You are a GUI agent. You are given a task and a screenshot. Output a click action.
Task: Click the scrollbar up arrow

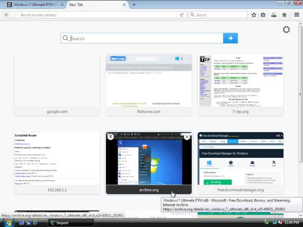pyautogui.click(x=300, y=24)
